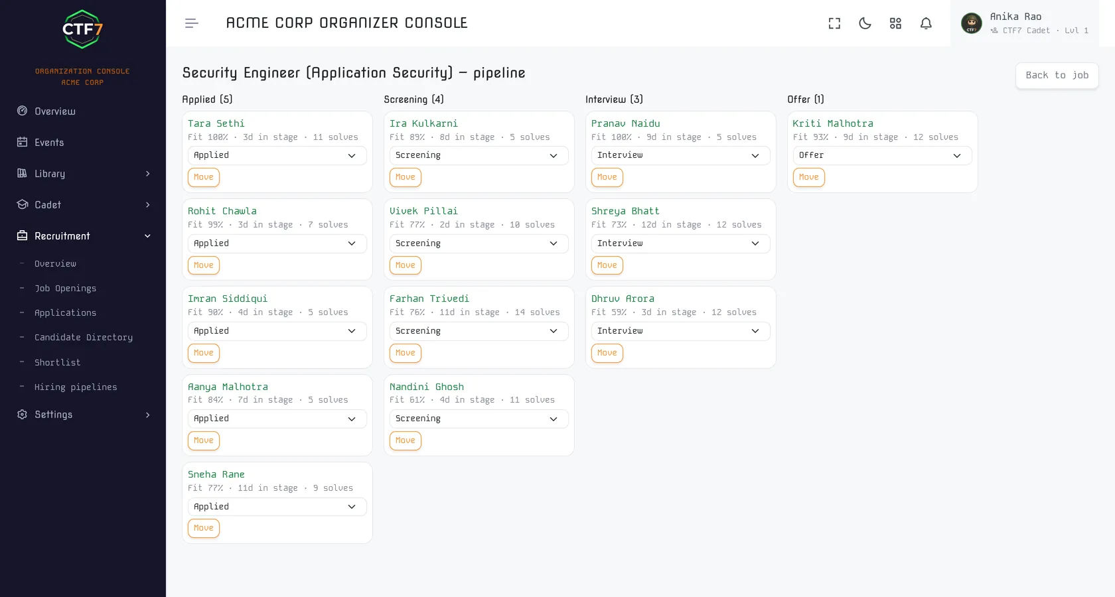This screenshot has height=597, width=1115.
Task: Open notifications bell icon
Action: click(x=926, y=23)
